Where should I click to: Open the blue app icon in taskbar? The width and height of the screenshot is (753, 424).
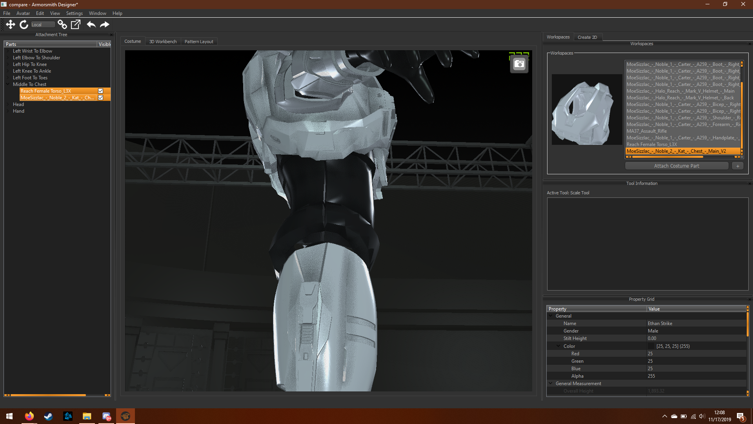67,416
